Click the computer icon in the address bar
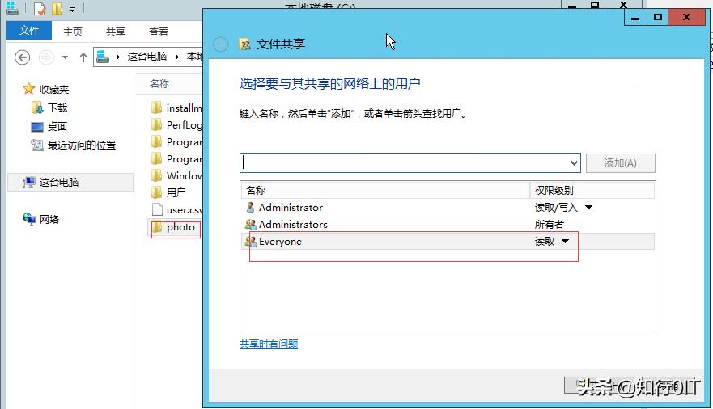The width and height of the screenshot is (713, 409). [x=104, y=57]
